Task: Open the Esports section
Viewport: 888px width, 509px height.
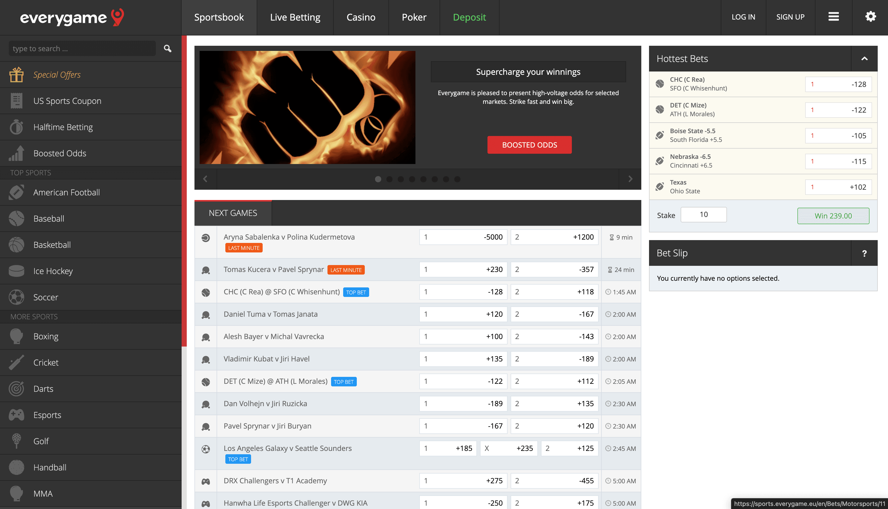Action: pyautogui.click(x=47, y=415)
